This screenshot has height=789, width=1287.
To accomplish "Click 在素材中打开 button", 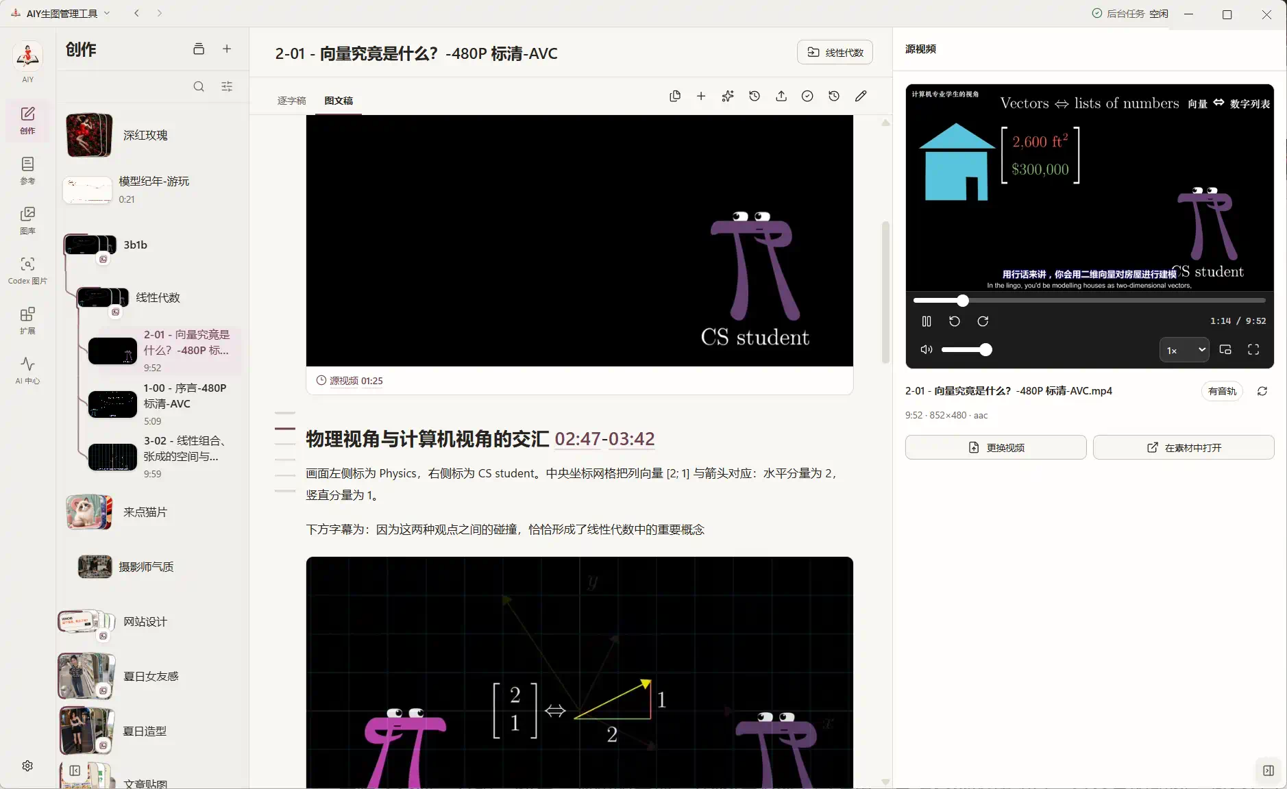I will coord(1184,447).
